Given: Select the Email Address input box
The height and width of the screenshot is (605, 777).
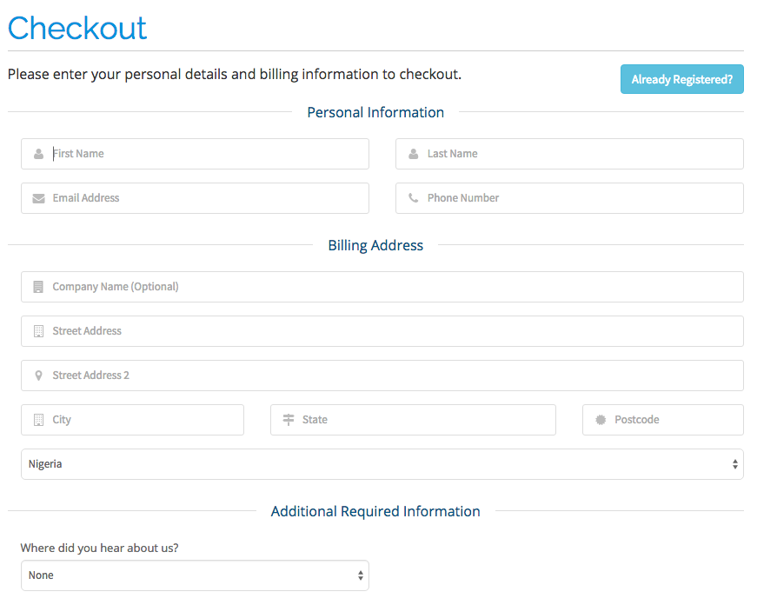Looking at the screenshot, I should [x=209, y=198].
